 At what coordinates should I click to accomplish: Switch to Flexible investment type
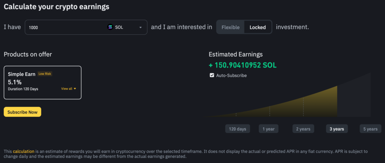pos(230,27)
